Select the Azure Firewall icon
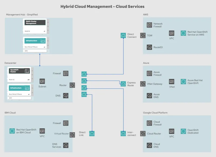Viewport: 216px width, 157px height. click(x=149, y=73)
